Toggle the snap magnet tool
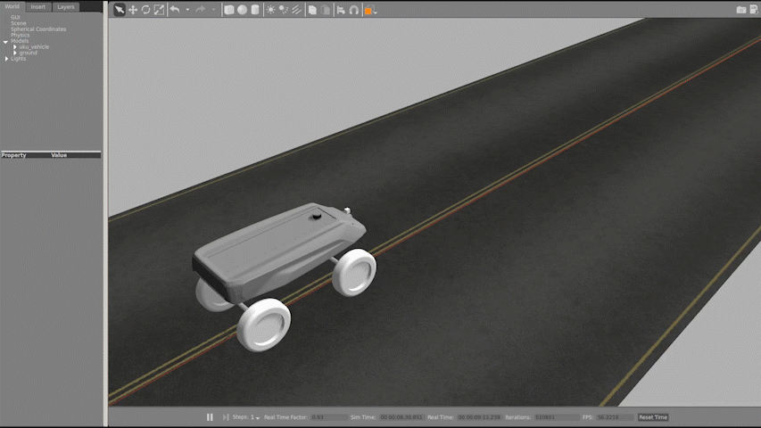This screenshot has width=761, height=428. pos(354,10)
